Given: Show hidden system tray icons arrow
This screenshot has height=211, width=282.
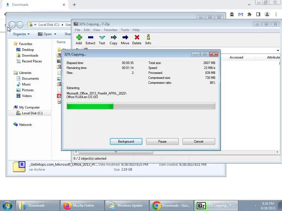Looking at the screenshot, I should coord(256,206).
